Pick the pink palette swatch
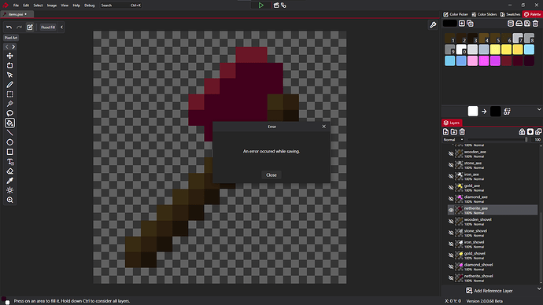 (472, 61)
